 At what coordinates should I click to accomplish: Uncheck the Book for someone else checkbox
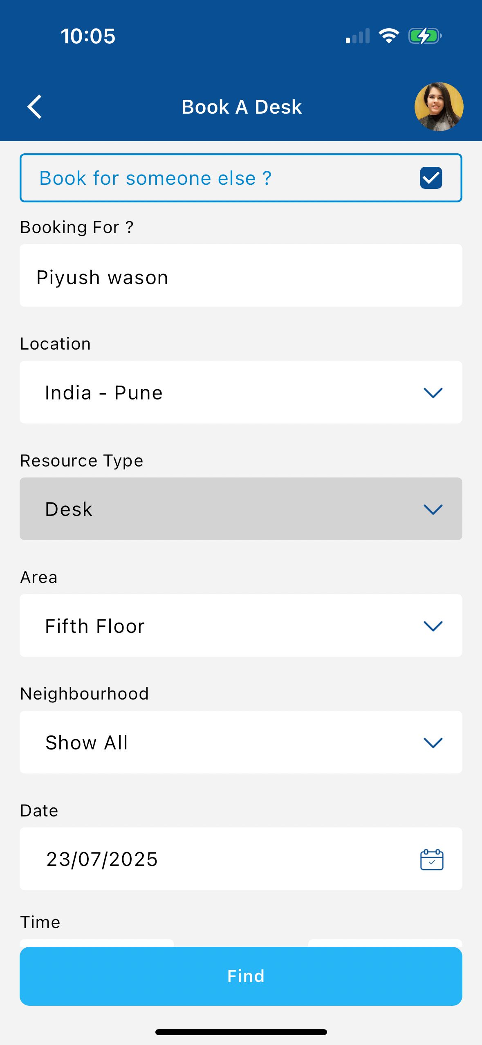[x=431, y=178]
